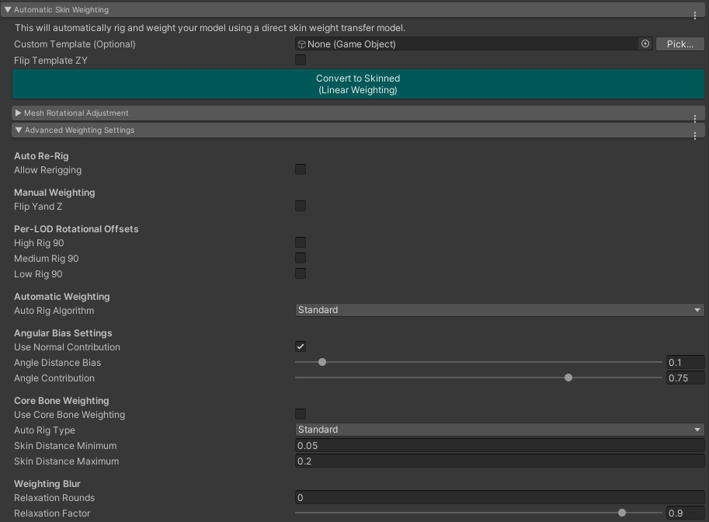709x522 pixels.
Task: Open the Auto Rig Type dropdown
Action: point(499,430)
